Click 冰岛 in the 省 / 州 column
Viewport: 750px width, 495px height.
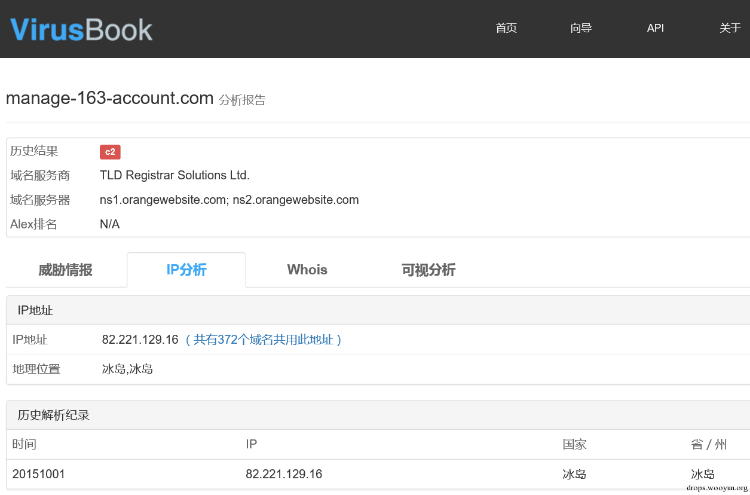(703, 474)
